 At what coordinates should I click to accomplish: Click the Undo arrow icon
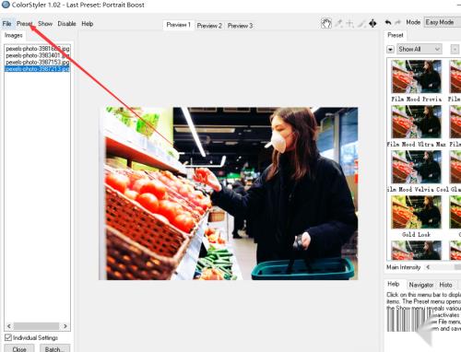click(x=388, y=22)
